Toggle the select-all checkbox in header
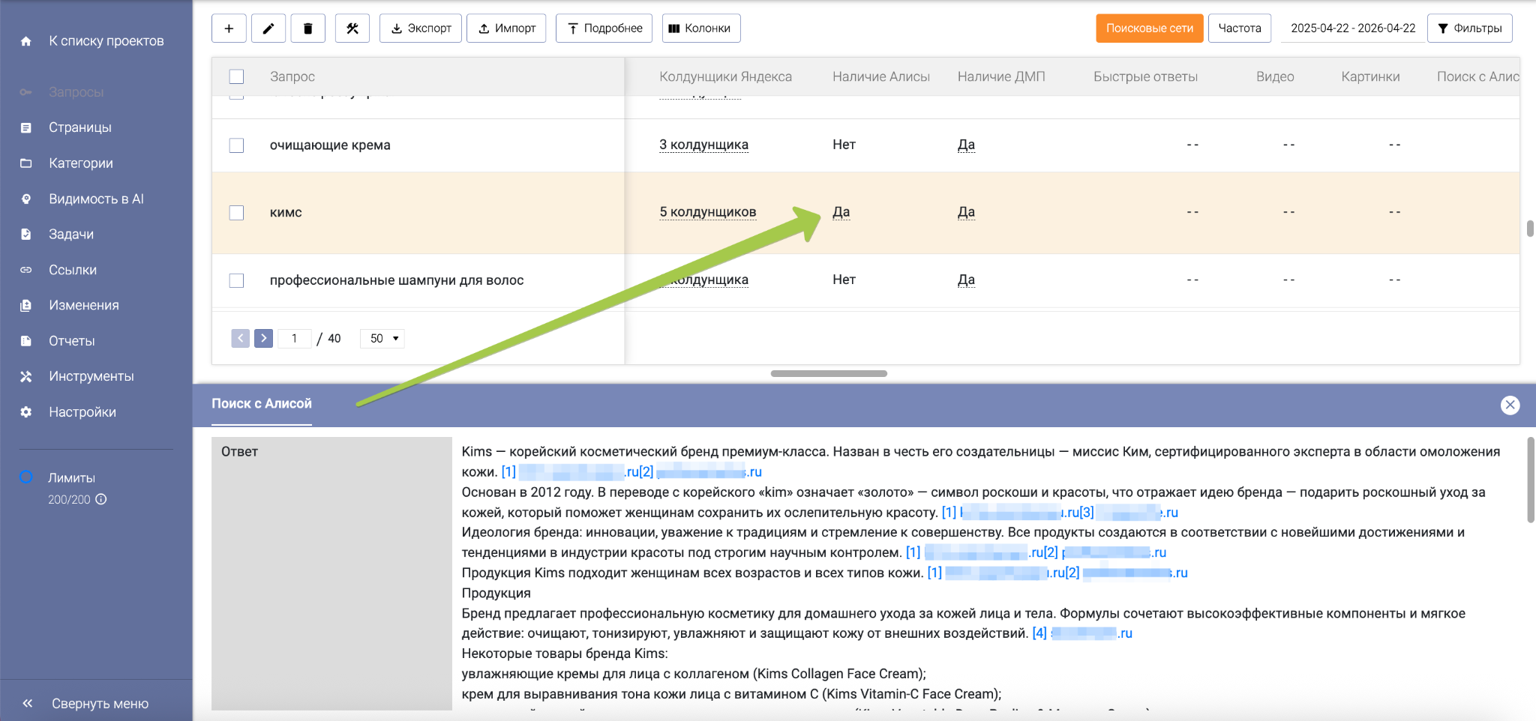 [236, 76]
